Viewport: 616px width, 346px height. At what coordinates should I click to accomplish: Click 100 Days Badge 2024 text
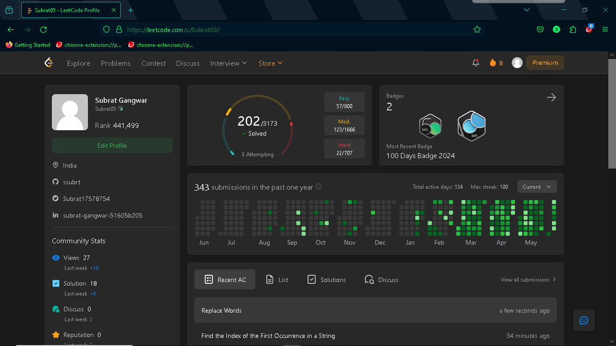point(420,155)
